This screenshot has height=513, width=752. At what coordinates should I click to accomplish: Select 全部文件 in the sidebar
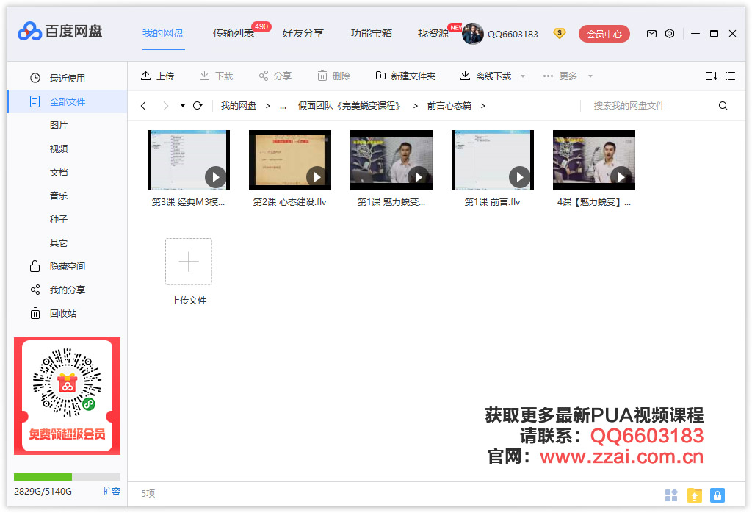tap(67, 101)
